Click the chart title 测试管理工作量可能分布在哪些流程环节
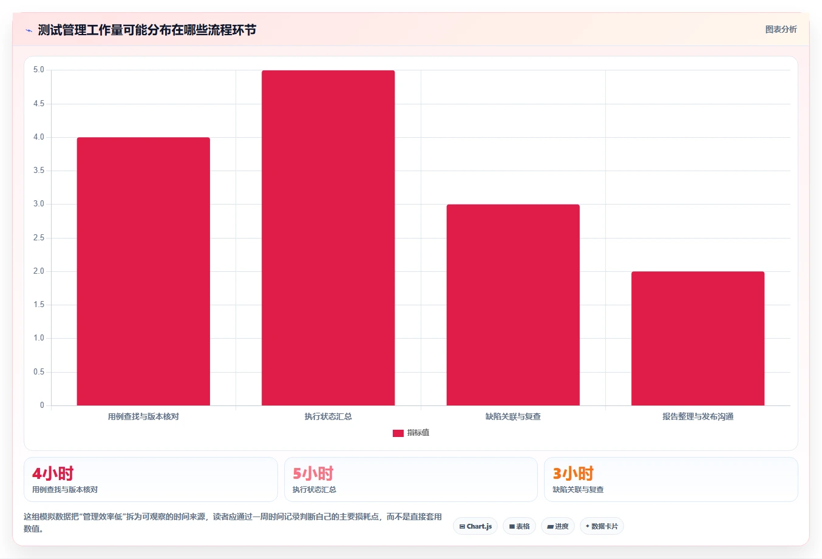822x559 pixels. 147,30
